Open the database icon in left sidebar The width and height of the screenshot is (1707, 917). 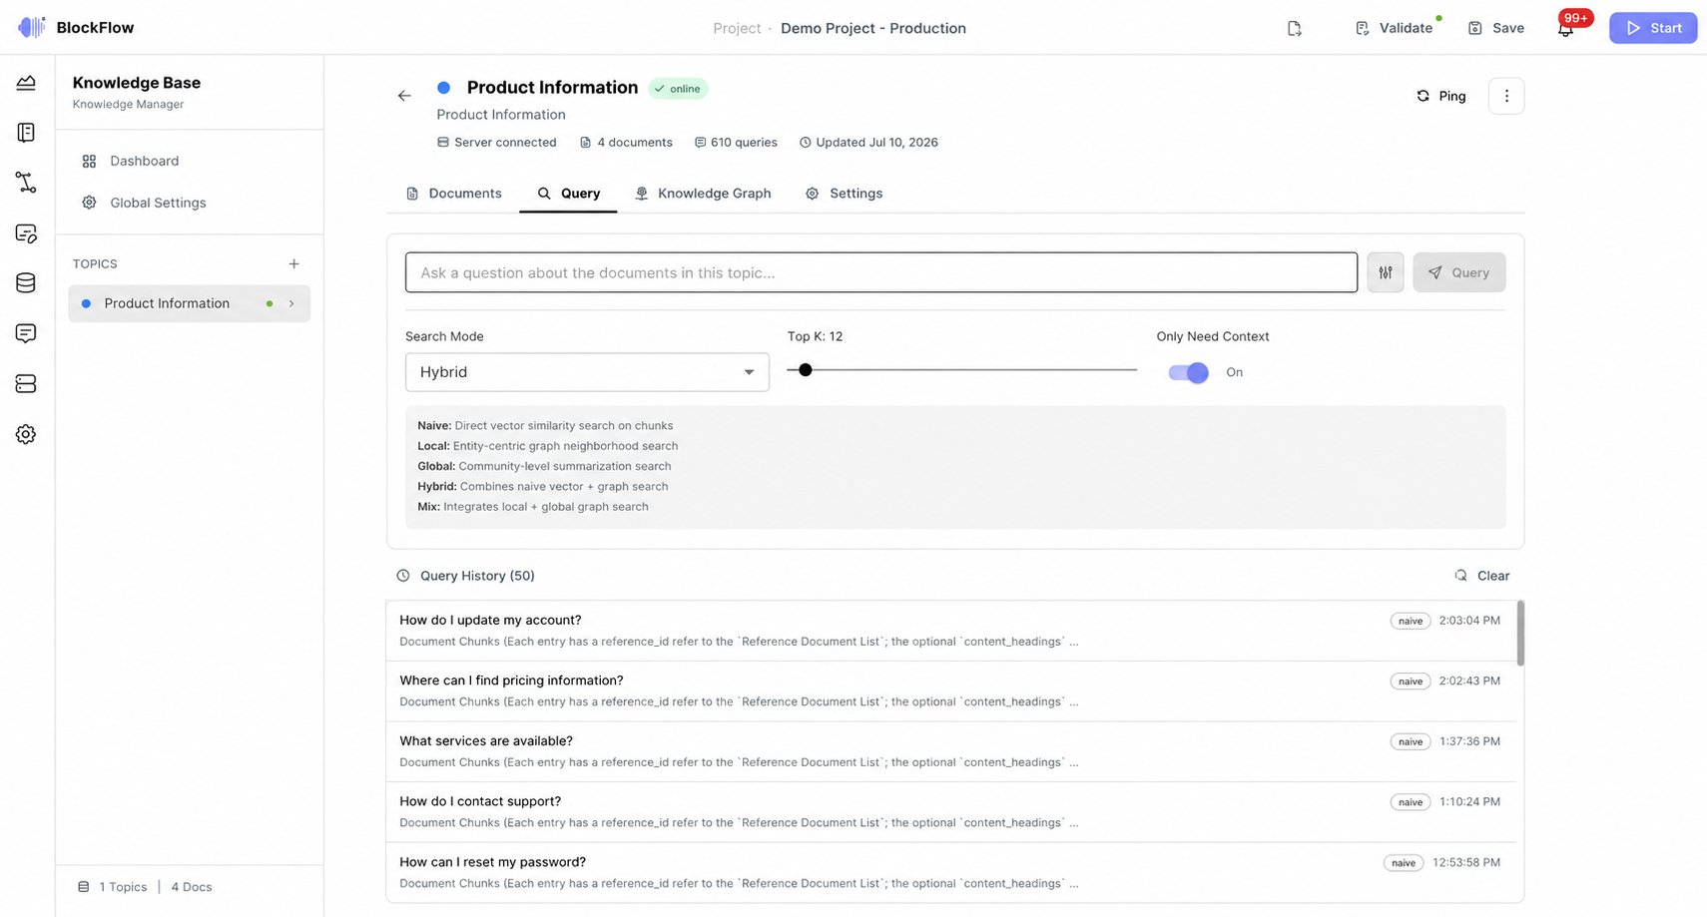click(x=26, y=283)
